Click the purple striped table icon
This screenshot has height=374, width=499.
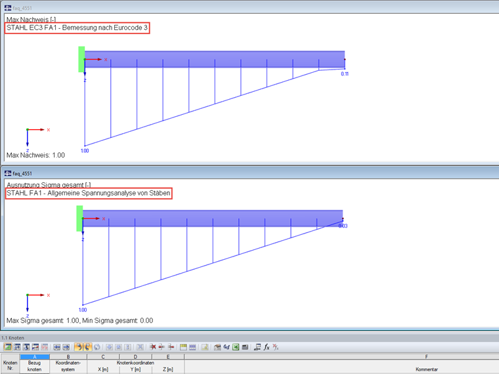(x=192, y=347)
